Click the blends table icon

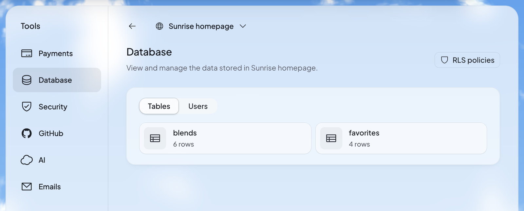(155, 138)
